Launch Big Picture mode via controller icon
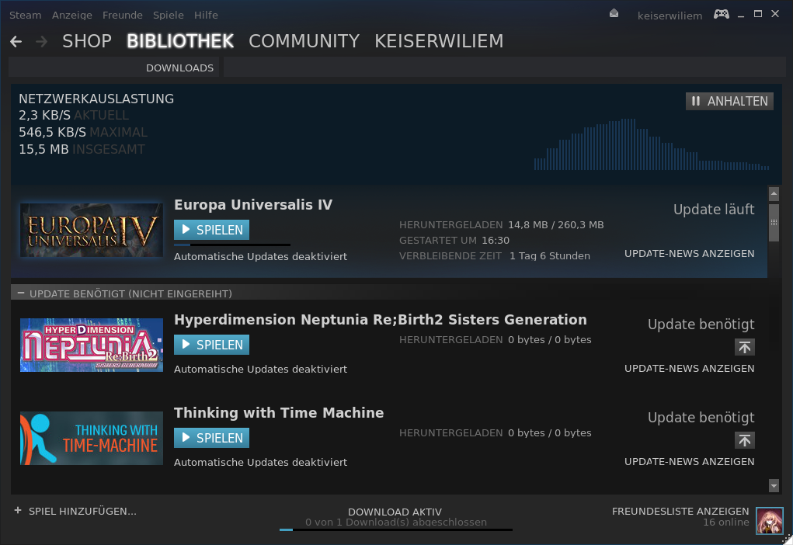 tap(722, 14)
